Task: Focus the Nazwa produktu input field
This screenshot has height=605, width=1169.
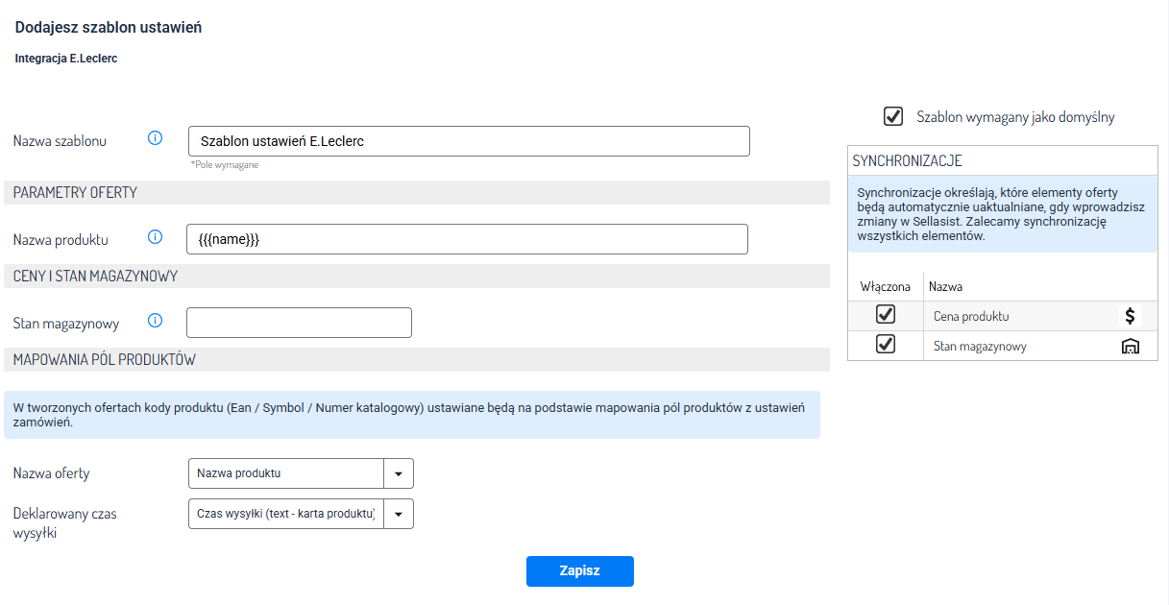Action: tap(467, 239)
